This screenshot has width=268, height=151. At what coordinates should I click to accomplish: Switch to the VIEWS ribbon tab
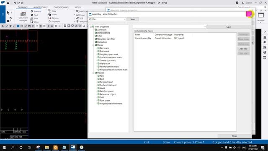(x=77, y=8)
